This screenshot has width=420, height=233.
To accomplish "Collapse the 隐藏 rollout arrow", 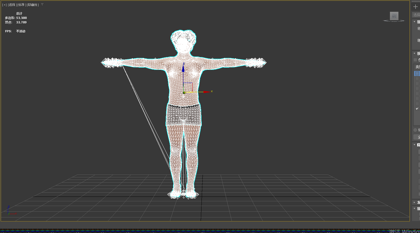I will click(x=415, y=145).
